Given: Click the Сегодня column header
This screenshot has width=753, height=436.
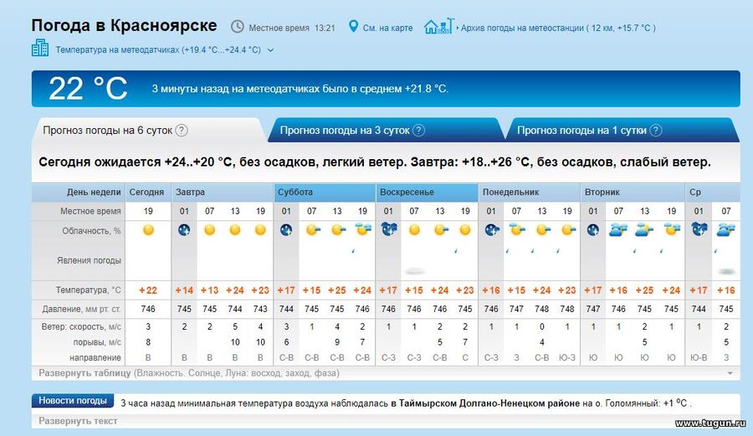Looking at the screenshot, I should click(x=146, y=192).
